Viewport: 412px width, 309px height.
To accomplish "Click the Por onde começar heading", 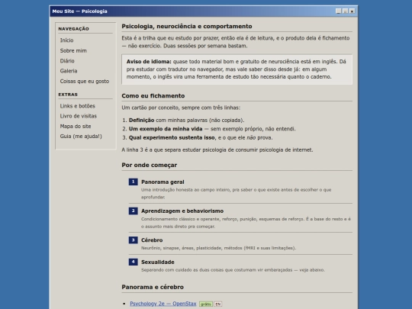I will (150, 165).
